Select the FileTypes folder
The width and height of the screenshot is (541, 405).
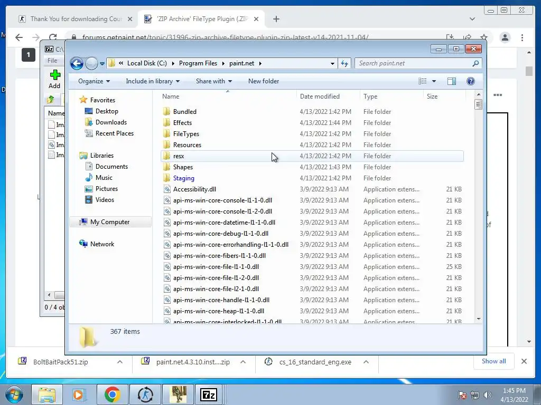point(312,133)
